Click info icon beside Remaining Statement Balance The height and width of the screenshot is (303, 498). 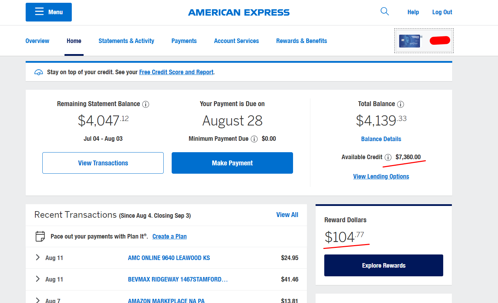pos(146,104)
